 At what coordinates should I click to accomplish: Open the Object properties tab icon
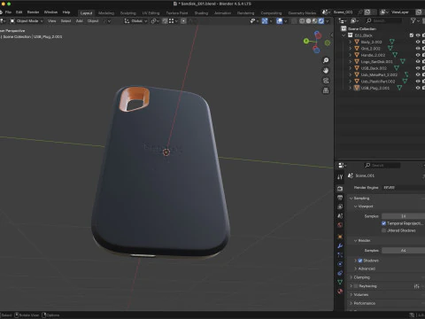(x=340, y=237)
